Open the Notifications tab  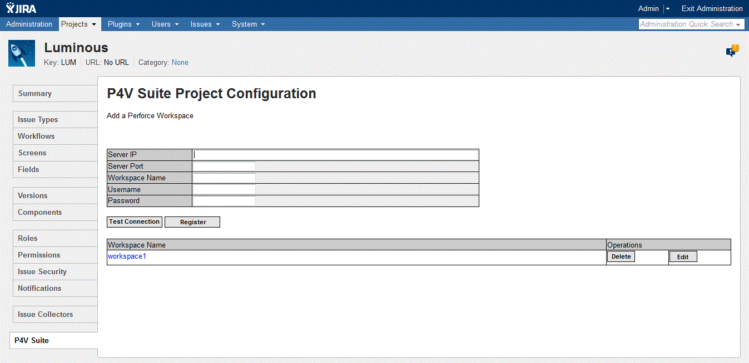coord(55,288)
